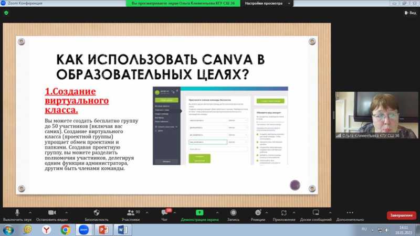Click the flower icon in taskbar
The height and width of the screenshot is (236, 420).
coord(28,230)
